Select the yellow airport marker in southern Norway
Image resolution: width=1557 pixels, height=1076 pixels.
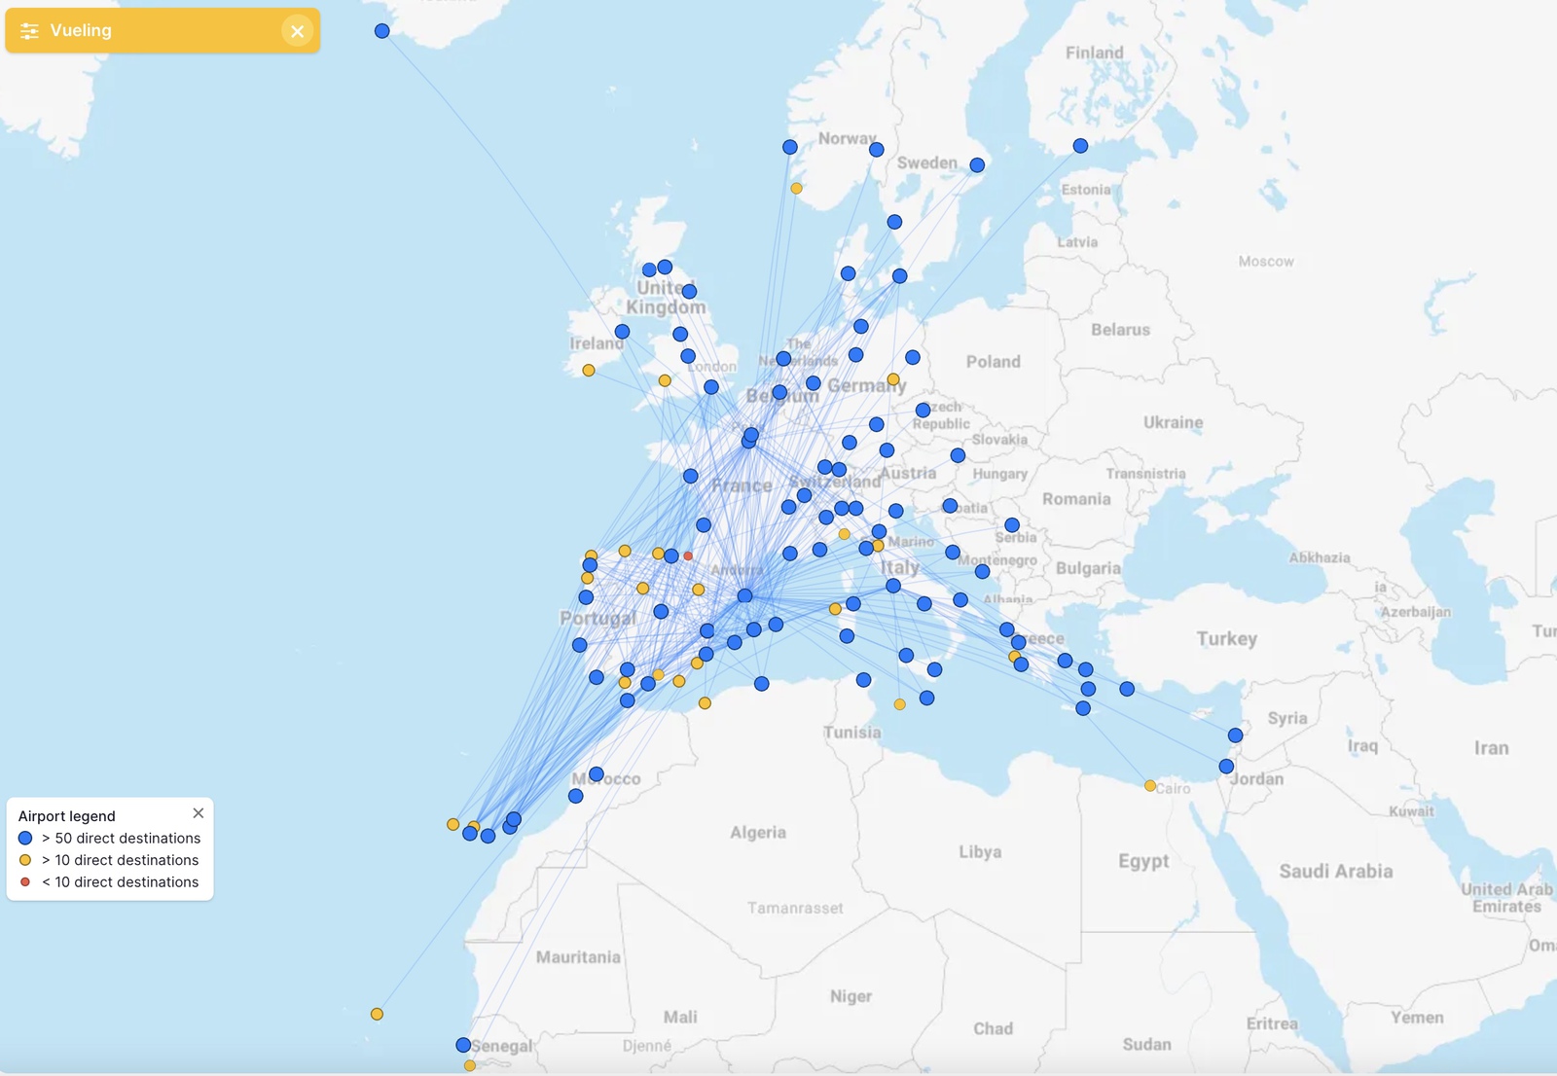tap(796, 189)
